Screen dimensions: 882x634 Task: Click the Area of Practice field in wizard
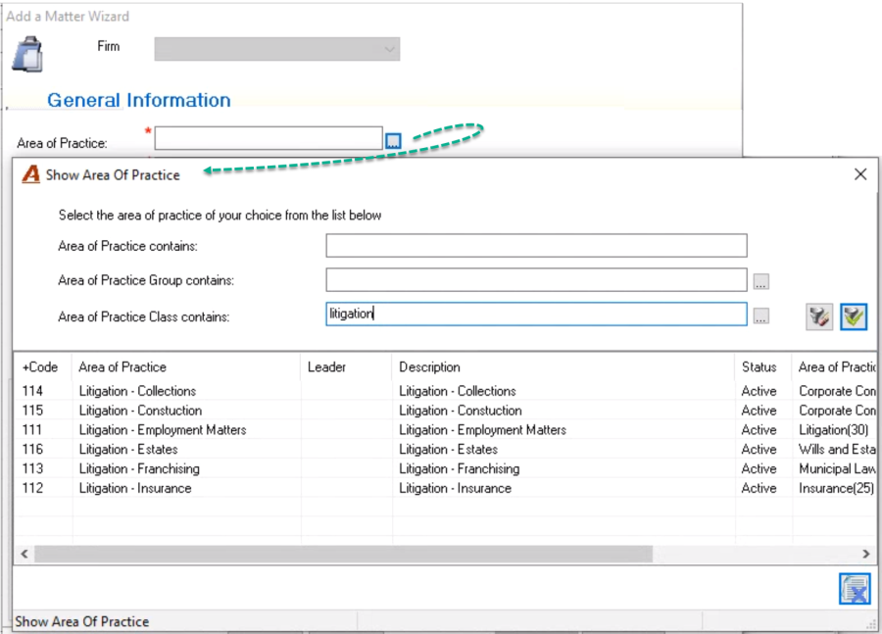(269, 138)
